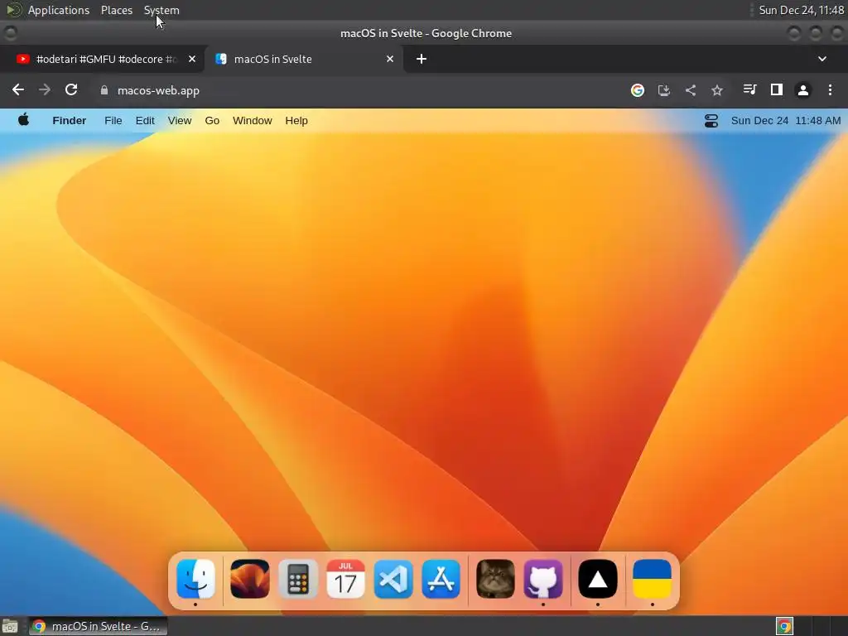The image size is (848, 636).
Task: Open the Go menu
Action: (x=212, y=121)
